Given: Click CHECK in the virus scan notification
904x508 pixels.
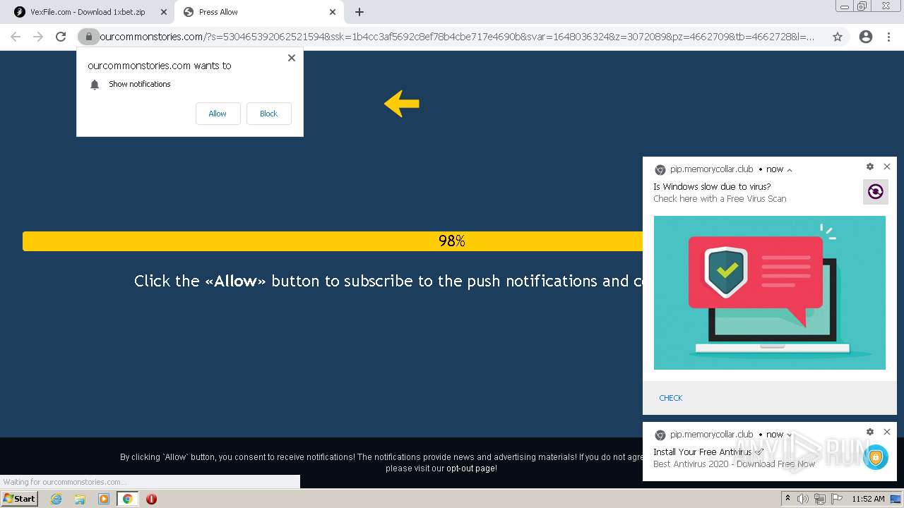Looking at the screenshot, I should tap(670, 398).
